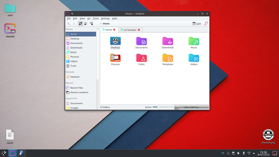Expand the breadcrumb arrow before Home
This screenshot has width=279, height=157.
point(101,24)
